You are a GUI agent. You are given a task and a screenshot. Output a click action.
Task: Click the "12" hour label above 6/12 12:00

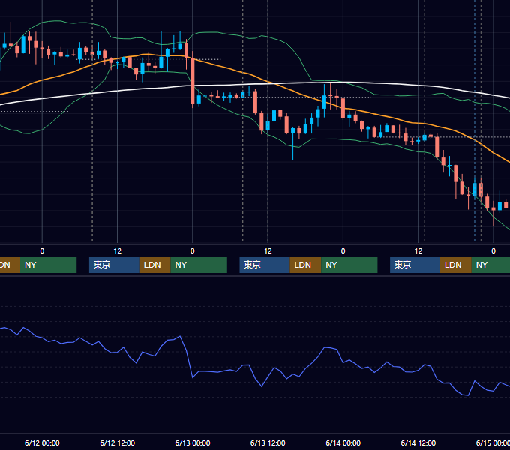click(x=118, y=251)
